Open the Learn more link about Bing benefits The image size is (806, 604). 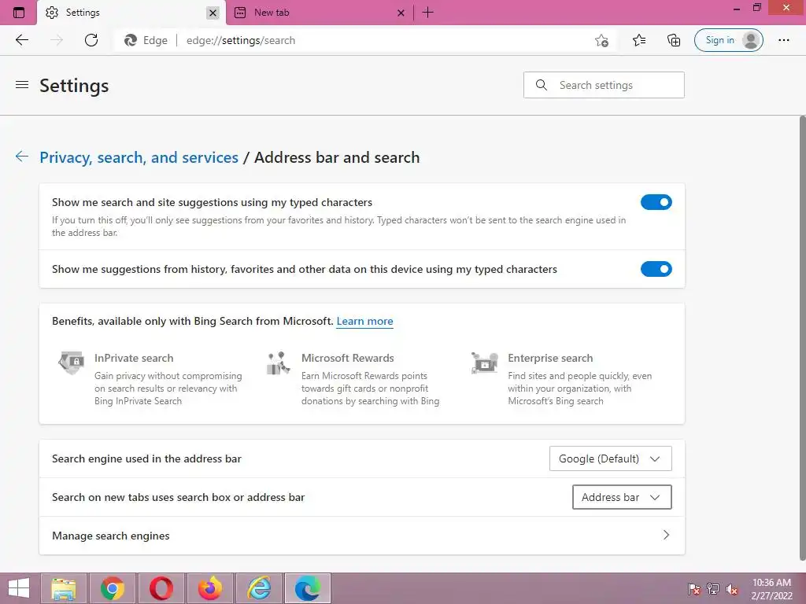click(364, 322)
